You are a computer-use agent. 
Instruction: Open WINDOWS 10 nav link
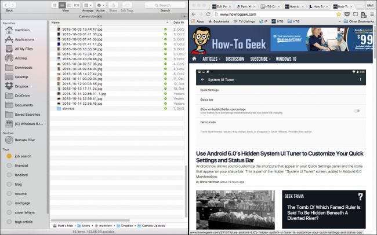286,59
